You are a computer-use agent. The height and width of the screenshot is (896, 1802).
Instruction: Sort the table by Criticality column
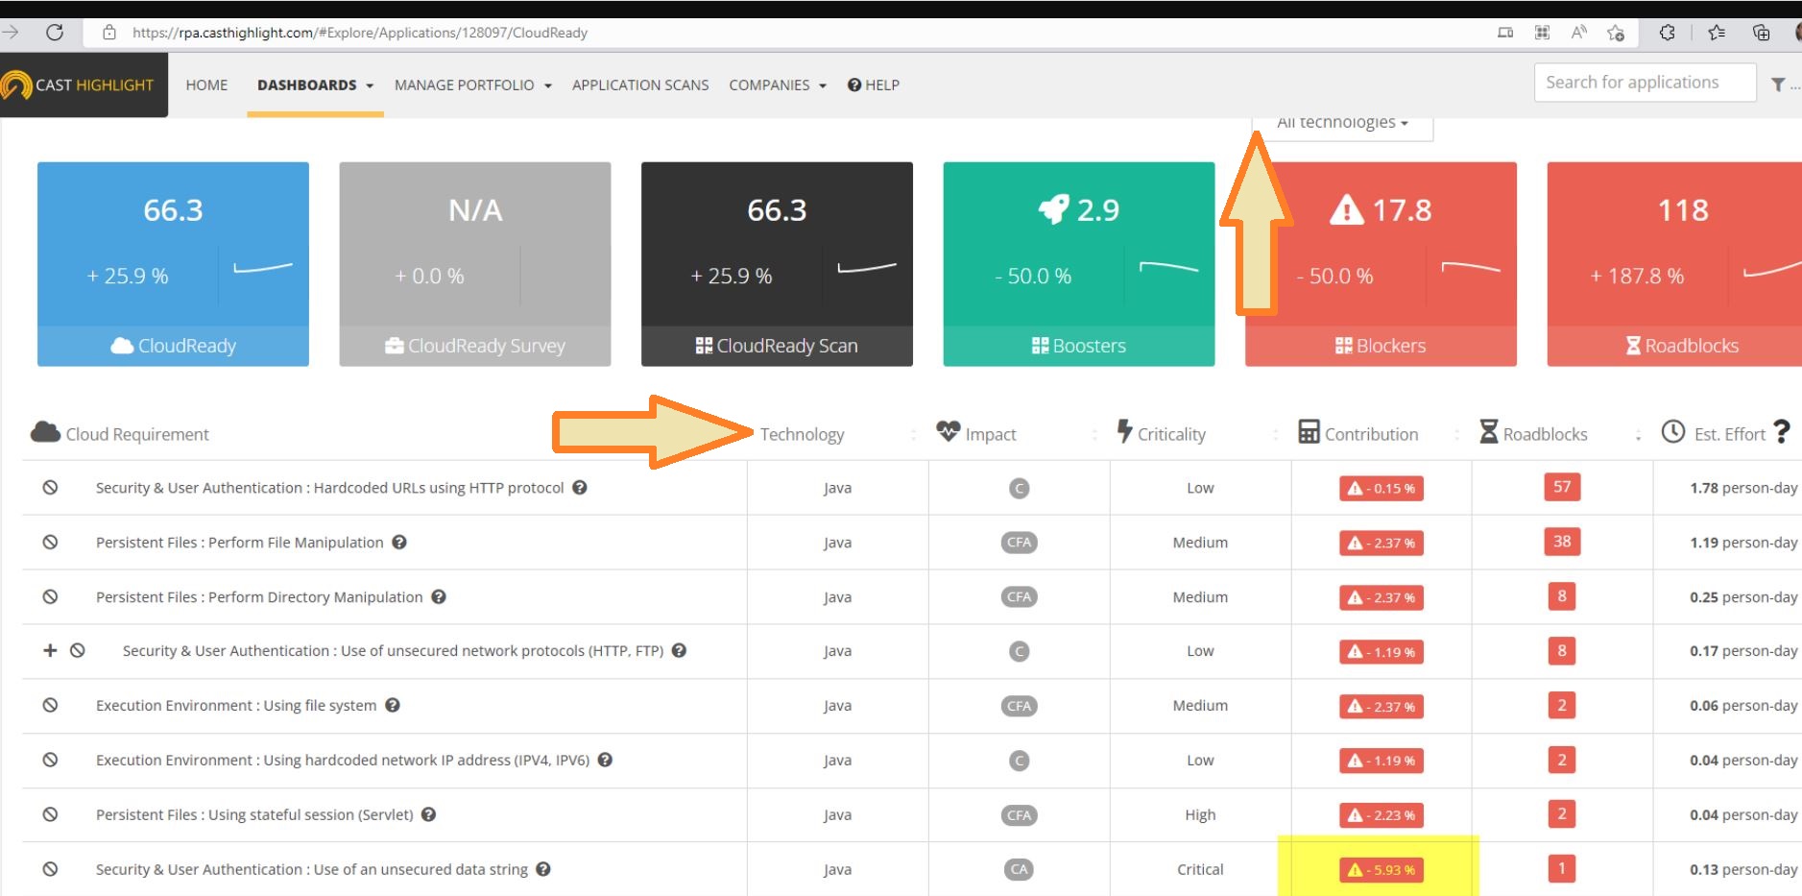tap(1162, 434)
